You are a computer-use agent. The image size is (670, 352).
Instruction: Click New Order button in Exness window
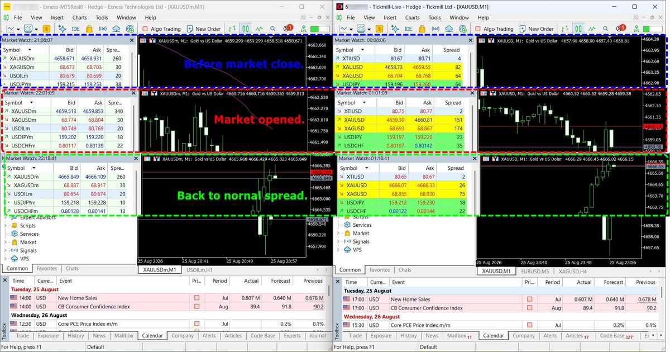point(203,28)
